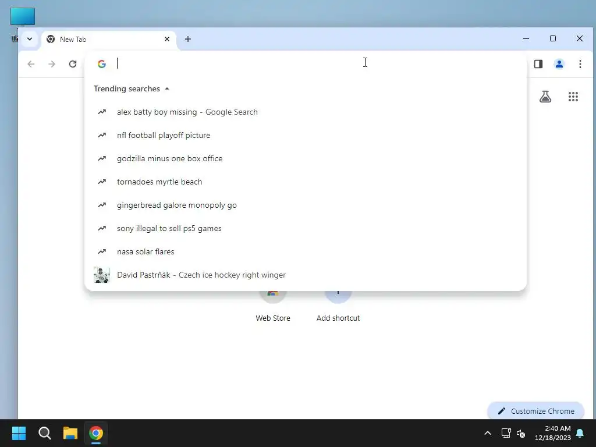Minimize the Chrome window
This screenshot has width=596, height=447.
click(x=526, y=39)
